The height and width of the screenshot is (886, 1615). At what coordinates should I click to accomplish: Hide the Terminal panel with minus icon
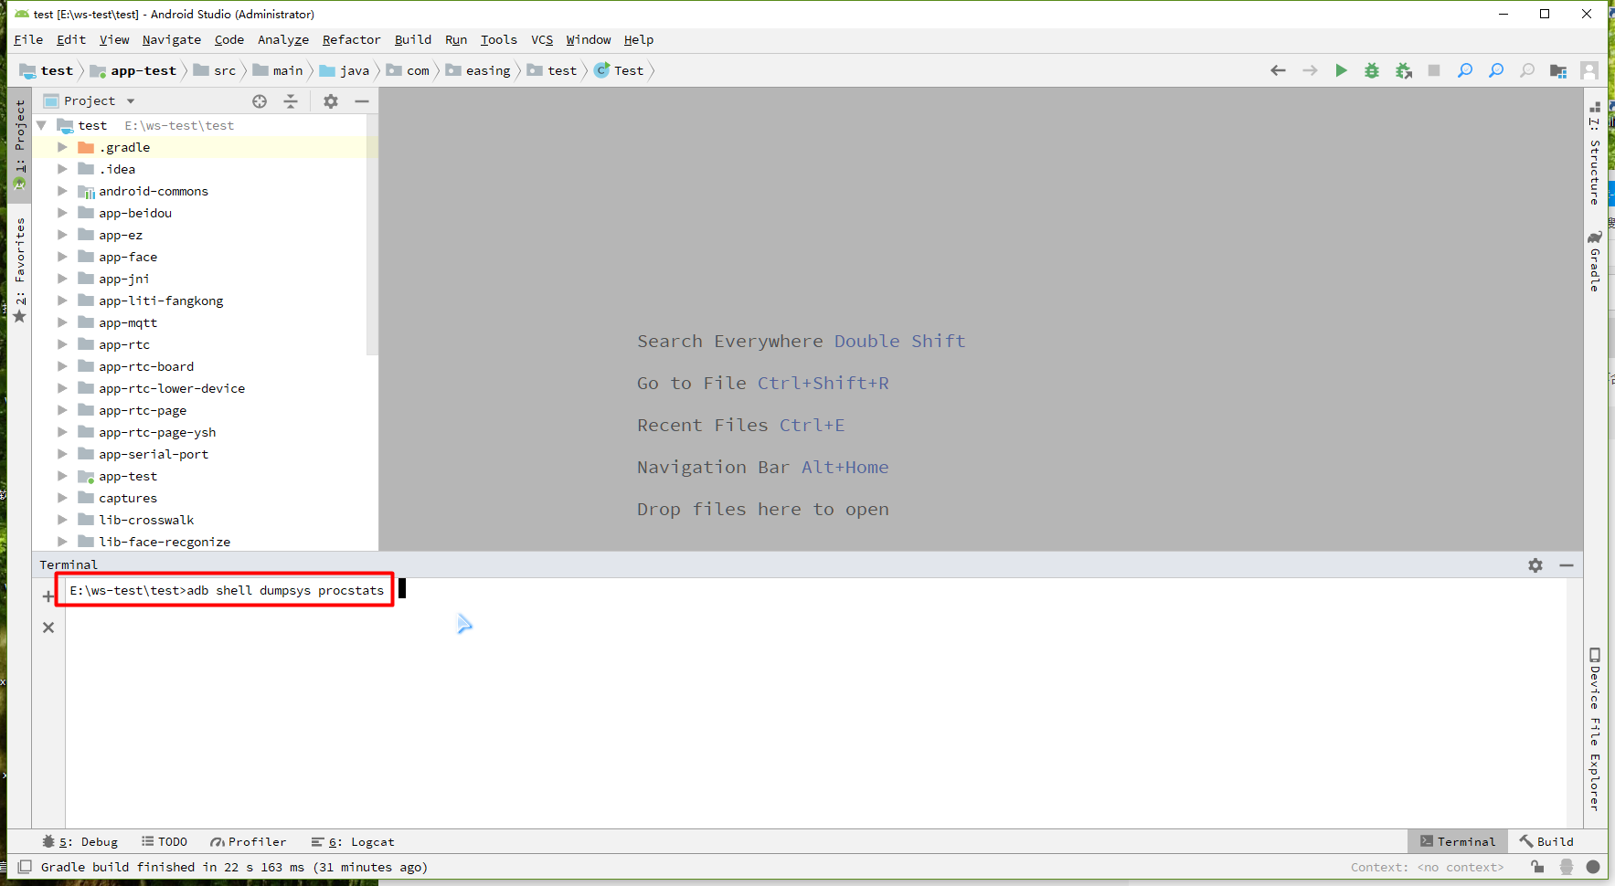coord(1567,565)
